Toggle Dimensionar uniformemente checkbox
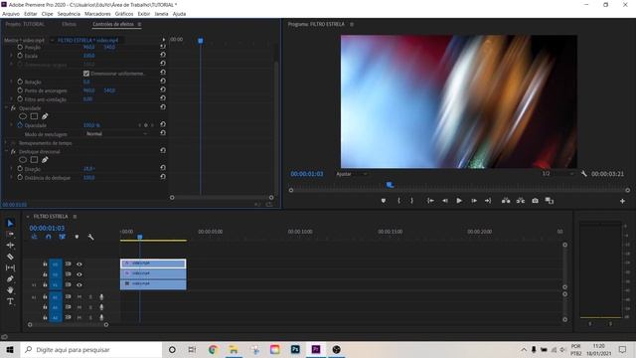This screenshot has width=636, height=358. (x=86, y=74)
